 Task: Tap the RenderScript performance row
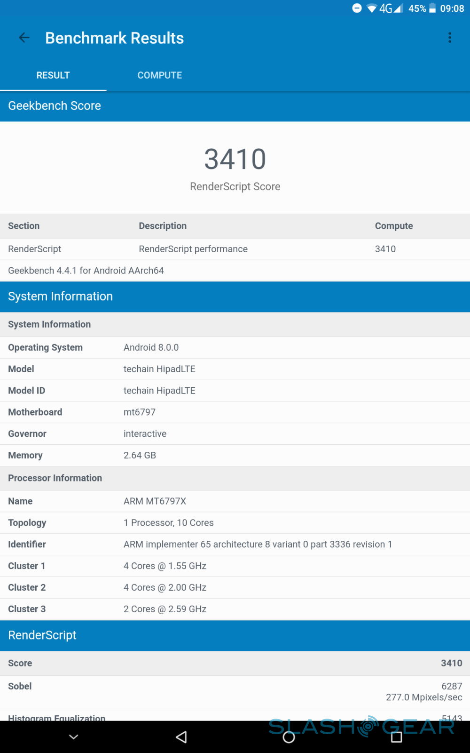tap(235, 249)
